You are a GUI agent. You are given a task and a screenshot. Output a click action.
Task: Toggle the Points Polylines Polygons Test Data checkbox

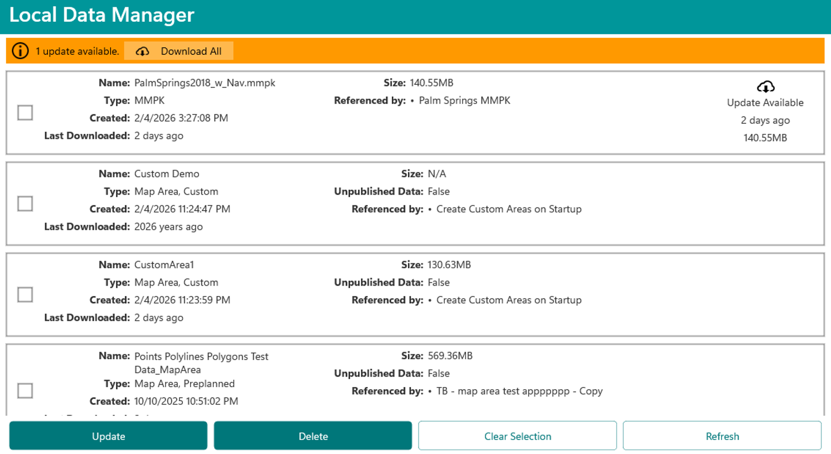25,390
